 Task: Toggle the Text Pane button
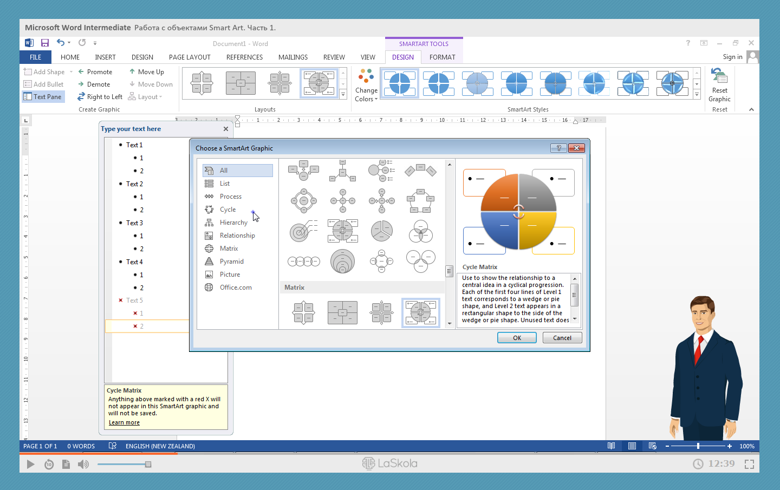[43, 97]
